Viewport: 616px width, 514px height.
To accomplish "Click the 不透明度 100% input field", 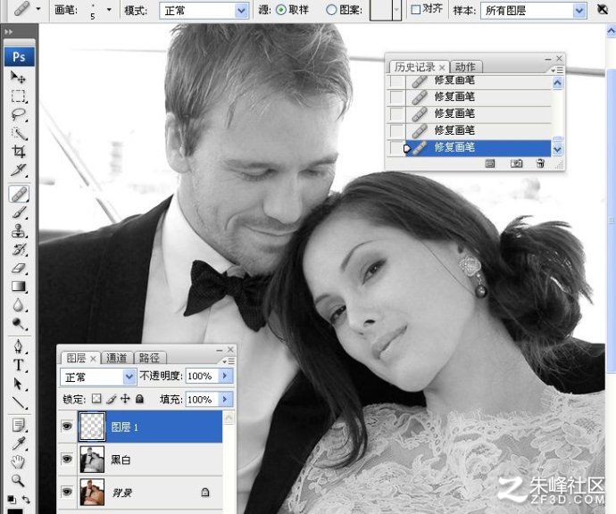I will click(202, 377).
